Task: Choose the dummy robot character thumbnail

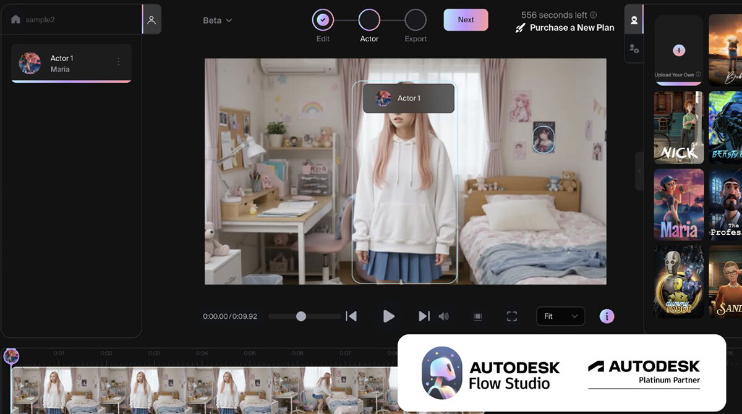Action: pyautogui.click(x=679, y=282)
